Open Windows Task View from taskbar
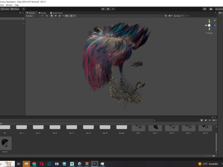Screen dimensions: 223x167 [19, 164]
